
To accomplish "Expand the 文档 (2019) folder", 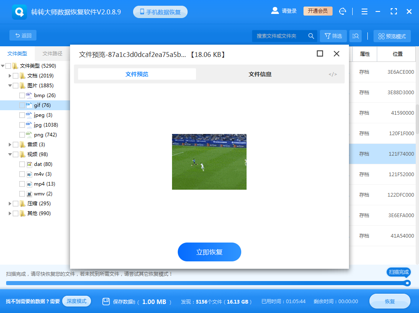I will [10, 75].
